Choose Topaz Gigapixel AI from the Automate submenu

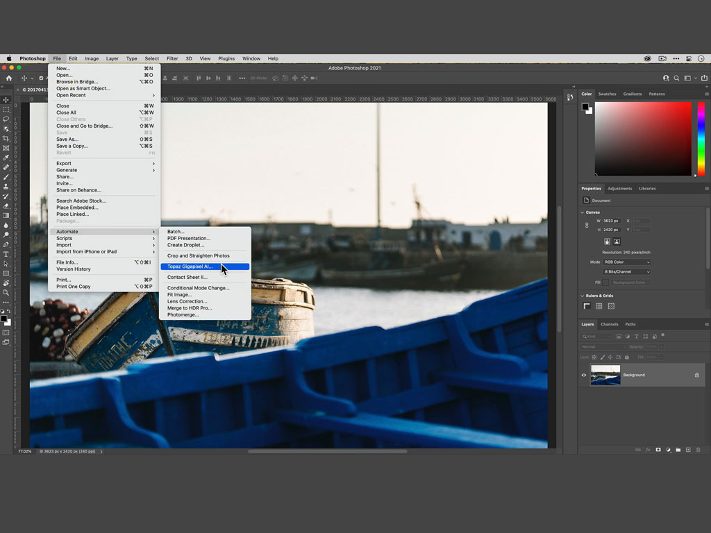coord(190,266)
